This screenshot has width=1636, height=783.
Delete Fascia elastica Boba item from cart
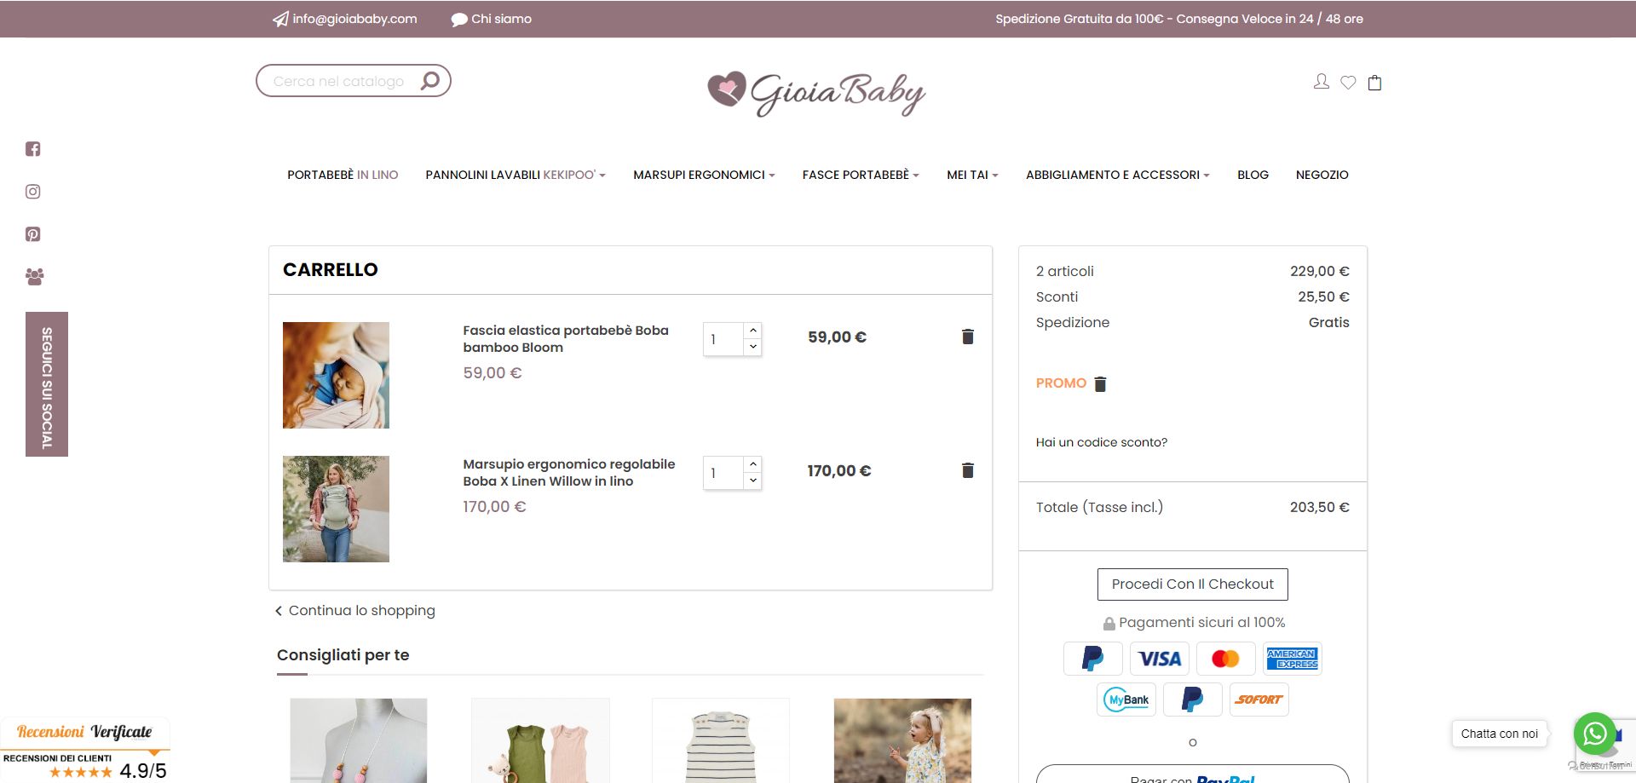click(968, 337)
